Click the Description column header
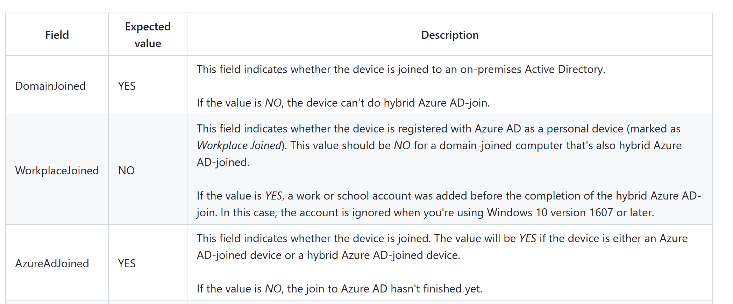Image resolution: width=733 pixels, height=304 pixels. 450,35
